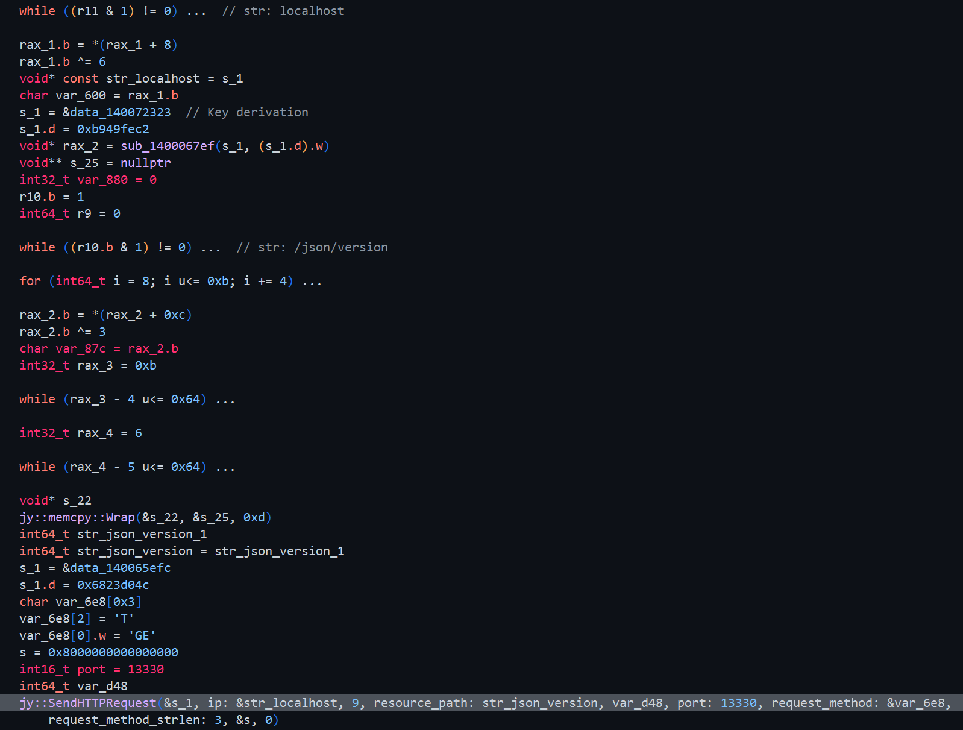Open the jy::memcpy::Wrap function
The height and width of the screenshot is (730, 963).
[x=77, y=518]
